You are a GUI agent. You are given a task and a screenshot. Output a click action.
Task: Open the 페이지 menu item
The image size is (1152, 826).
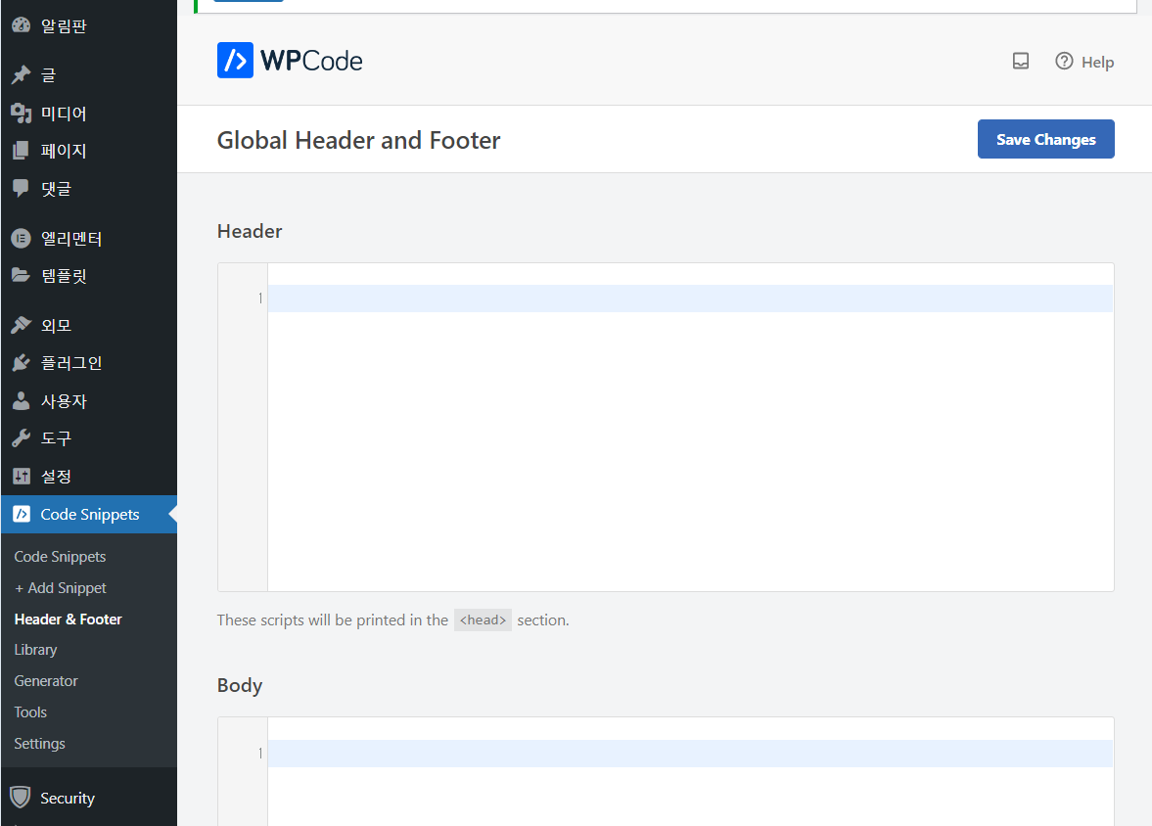(x=89, y=151)
